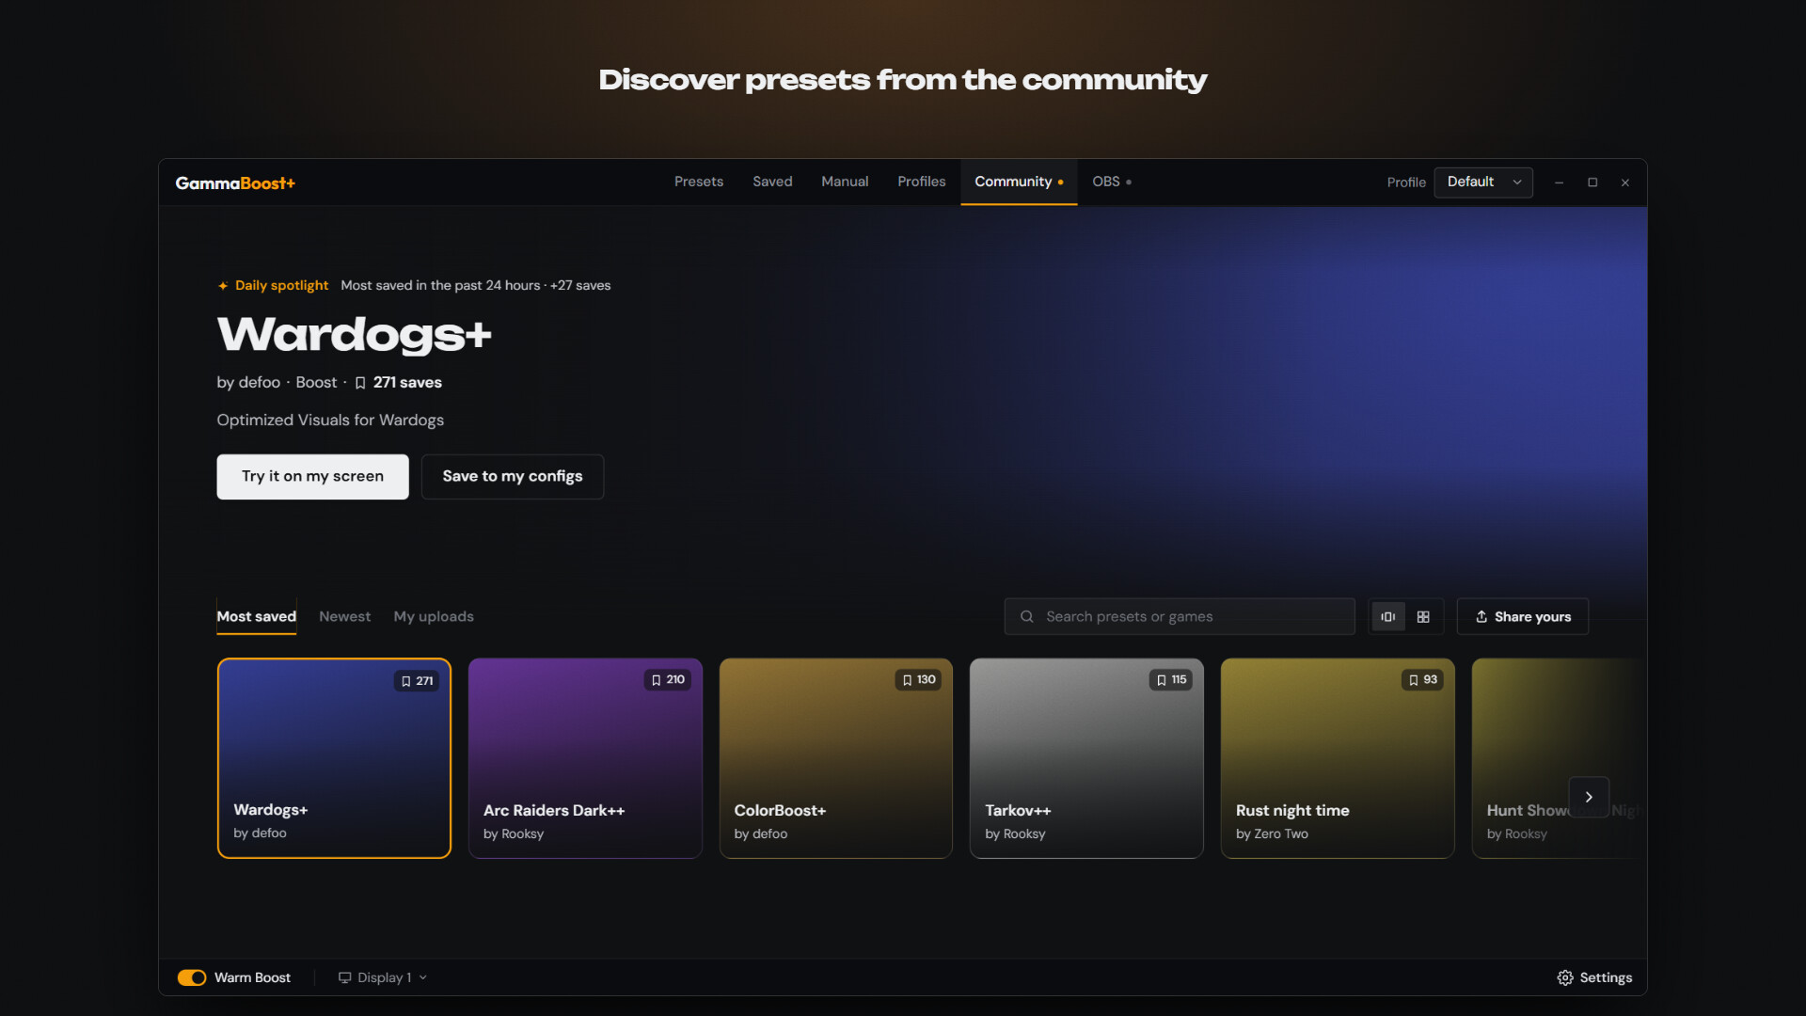
Task: Open the Rust night time card
Action: tap(1338, 758)
